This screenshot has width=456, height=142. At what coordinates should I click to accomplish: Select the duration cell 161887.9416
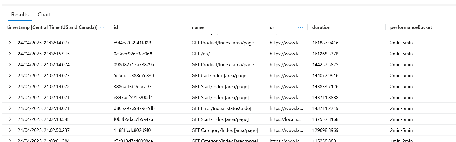pos(325,43)
